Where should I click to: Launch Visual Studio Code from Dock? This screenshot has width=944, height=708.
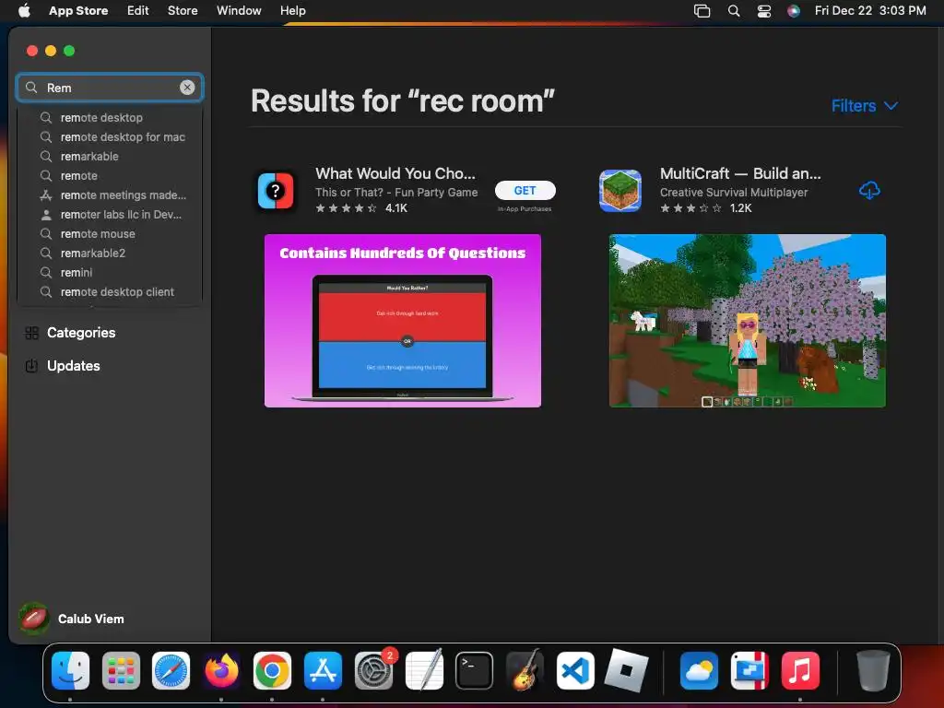(x=575, y=670)
